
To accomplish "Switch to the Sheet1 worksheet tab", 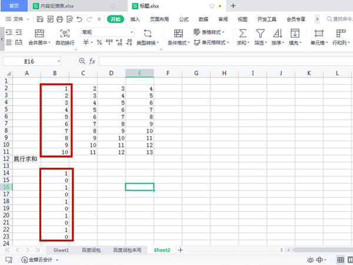I will pos(61,250).
